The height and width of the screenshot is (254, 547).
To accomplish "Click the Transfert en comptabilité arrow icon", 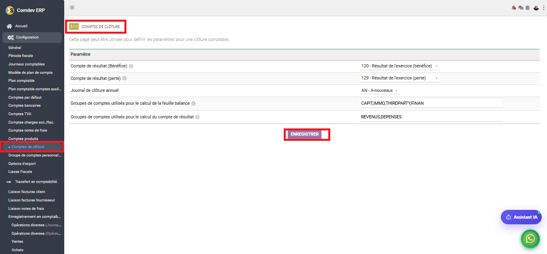I will [x=9, y=182].
